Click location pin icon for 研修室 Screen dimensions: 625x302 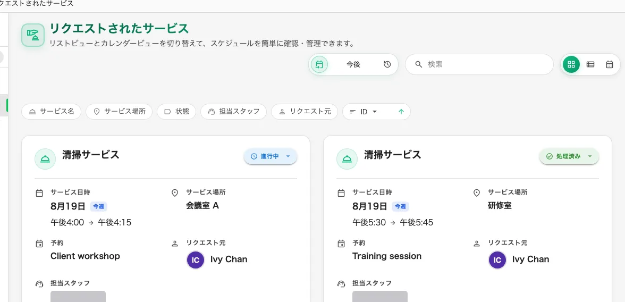(476, 193)
